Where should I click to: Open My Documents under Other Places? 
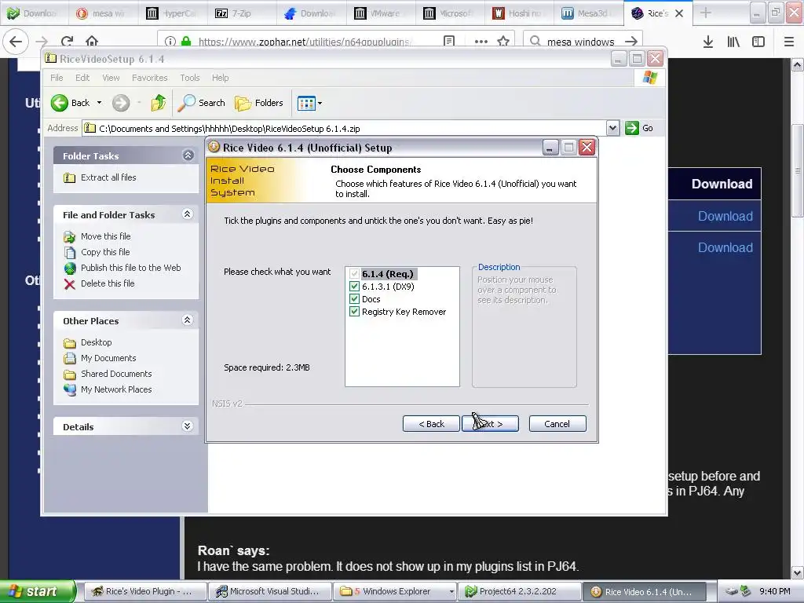coord(100,358)
